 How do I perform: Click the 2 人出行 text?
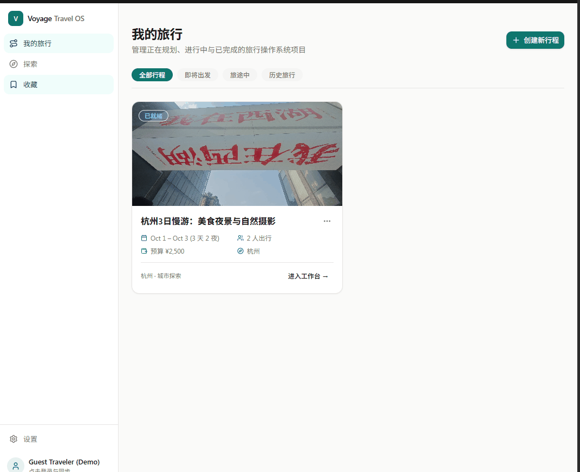click(259, 238)
